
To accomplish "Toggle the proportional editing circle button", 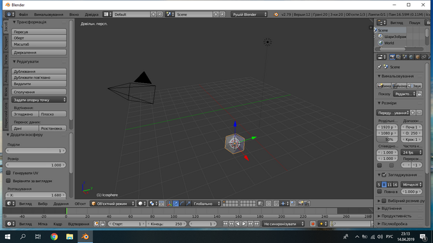I will pyautogui.click(x=269, y=204).
